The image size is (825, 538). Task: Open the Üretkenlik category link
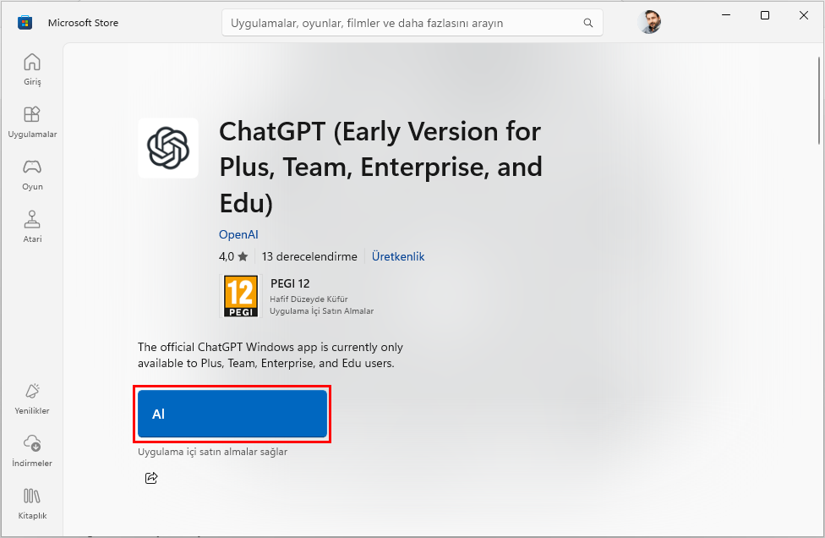click(397, 256)
